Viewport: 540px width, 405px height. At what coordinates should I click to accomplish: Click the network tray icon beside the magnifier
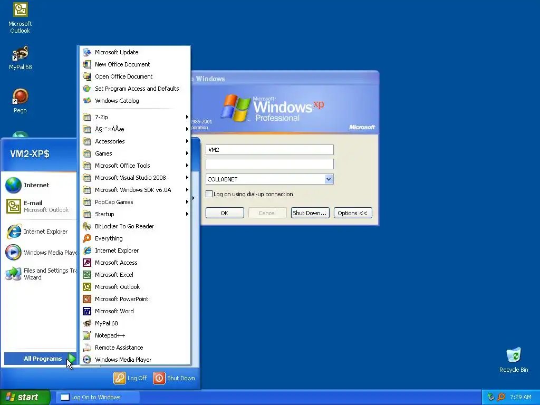tap(491, 397)
